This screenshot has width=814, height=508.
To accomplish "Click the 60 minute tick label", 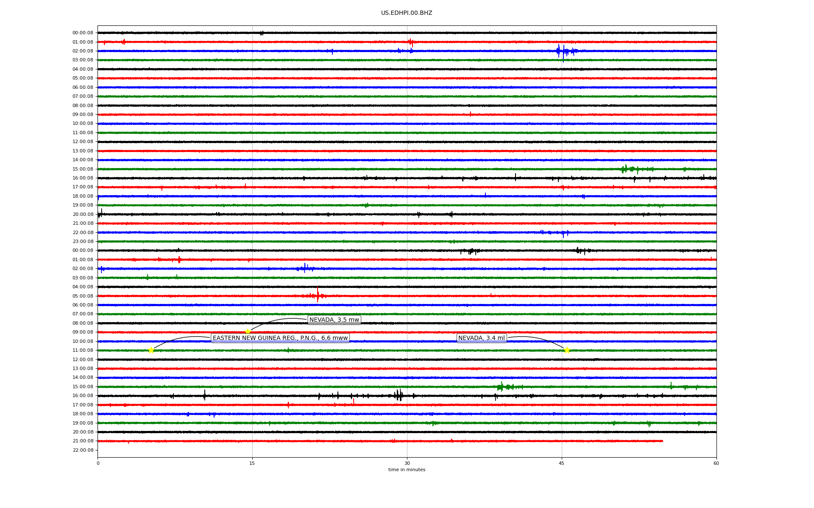I will pyautogui.click(x=716, y=463).
